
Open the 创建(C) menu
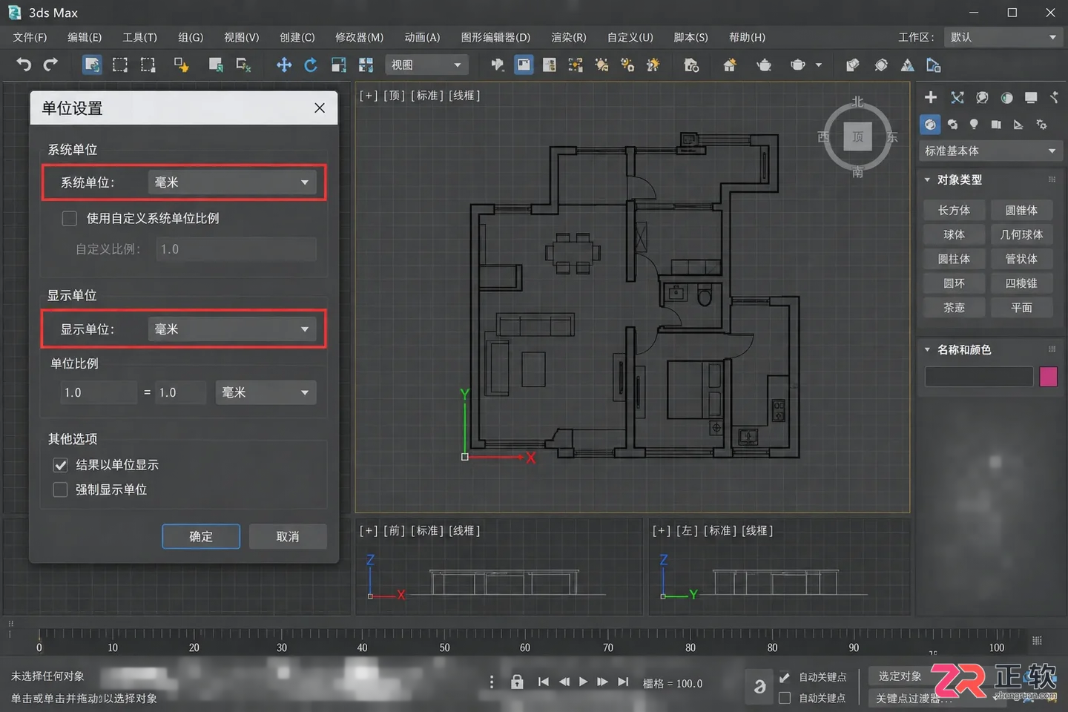coord(297,37)
